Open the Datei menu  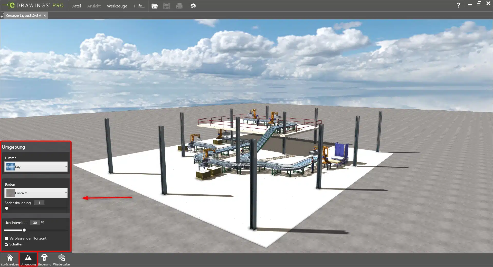pyautogui.click(x=76, y=6)
